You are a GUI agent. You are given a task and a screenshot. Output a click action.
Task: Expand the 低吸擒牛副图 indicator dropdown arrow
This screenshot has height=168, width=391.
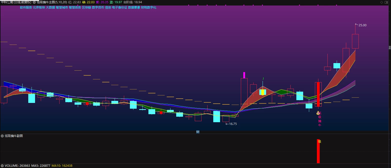pos(2,136)
